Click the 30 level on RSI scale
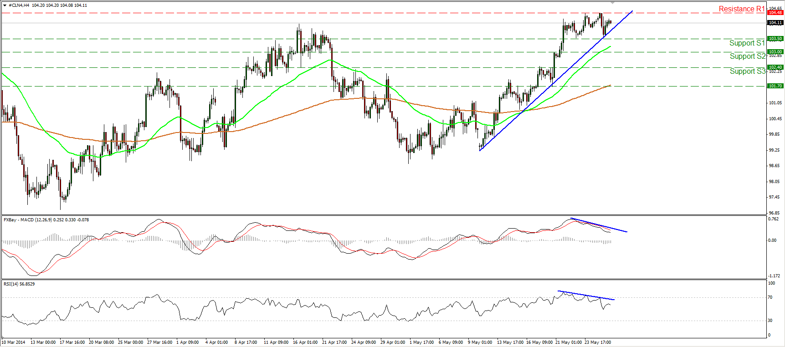Screen dimensions: 785x347 770,321
